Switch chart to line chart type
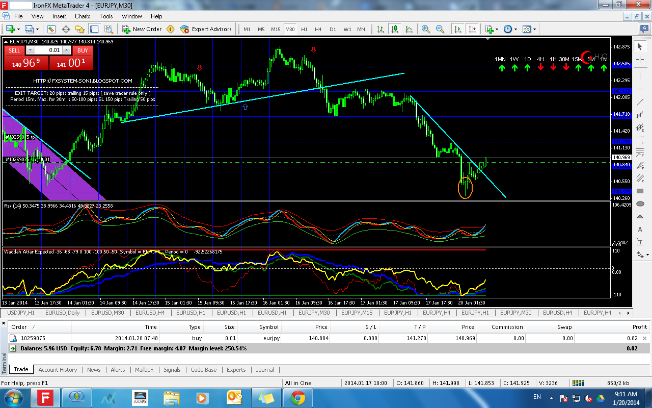Image resolution: width=652 pixels, height=408 pixels. coord(409,29)
